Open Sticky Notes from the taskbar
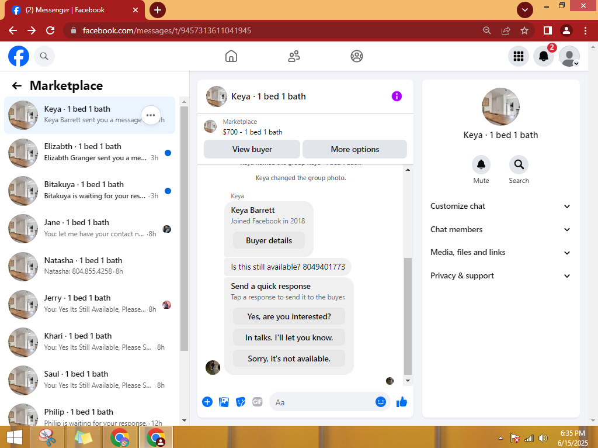The height and width of the screenshot is (448, 598). pyautogui.click(x=83, y=437)
